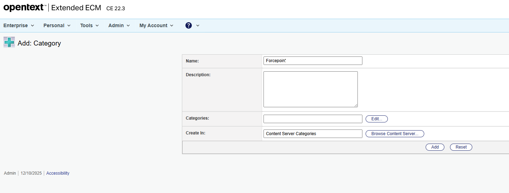
Task: Focus the Name field containing Forcepoint
Action: tap(313, 61)
